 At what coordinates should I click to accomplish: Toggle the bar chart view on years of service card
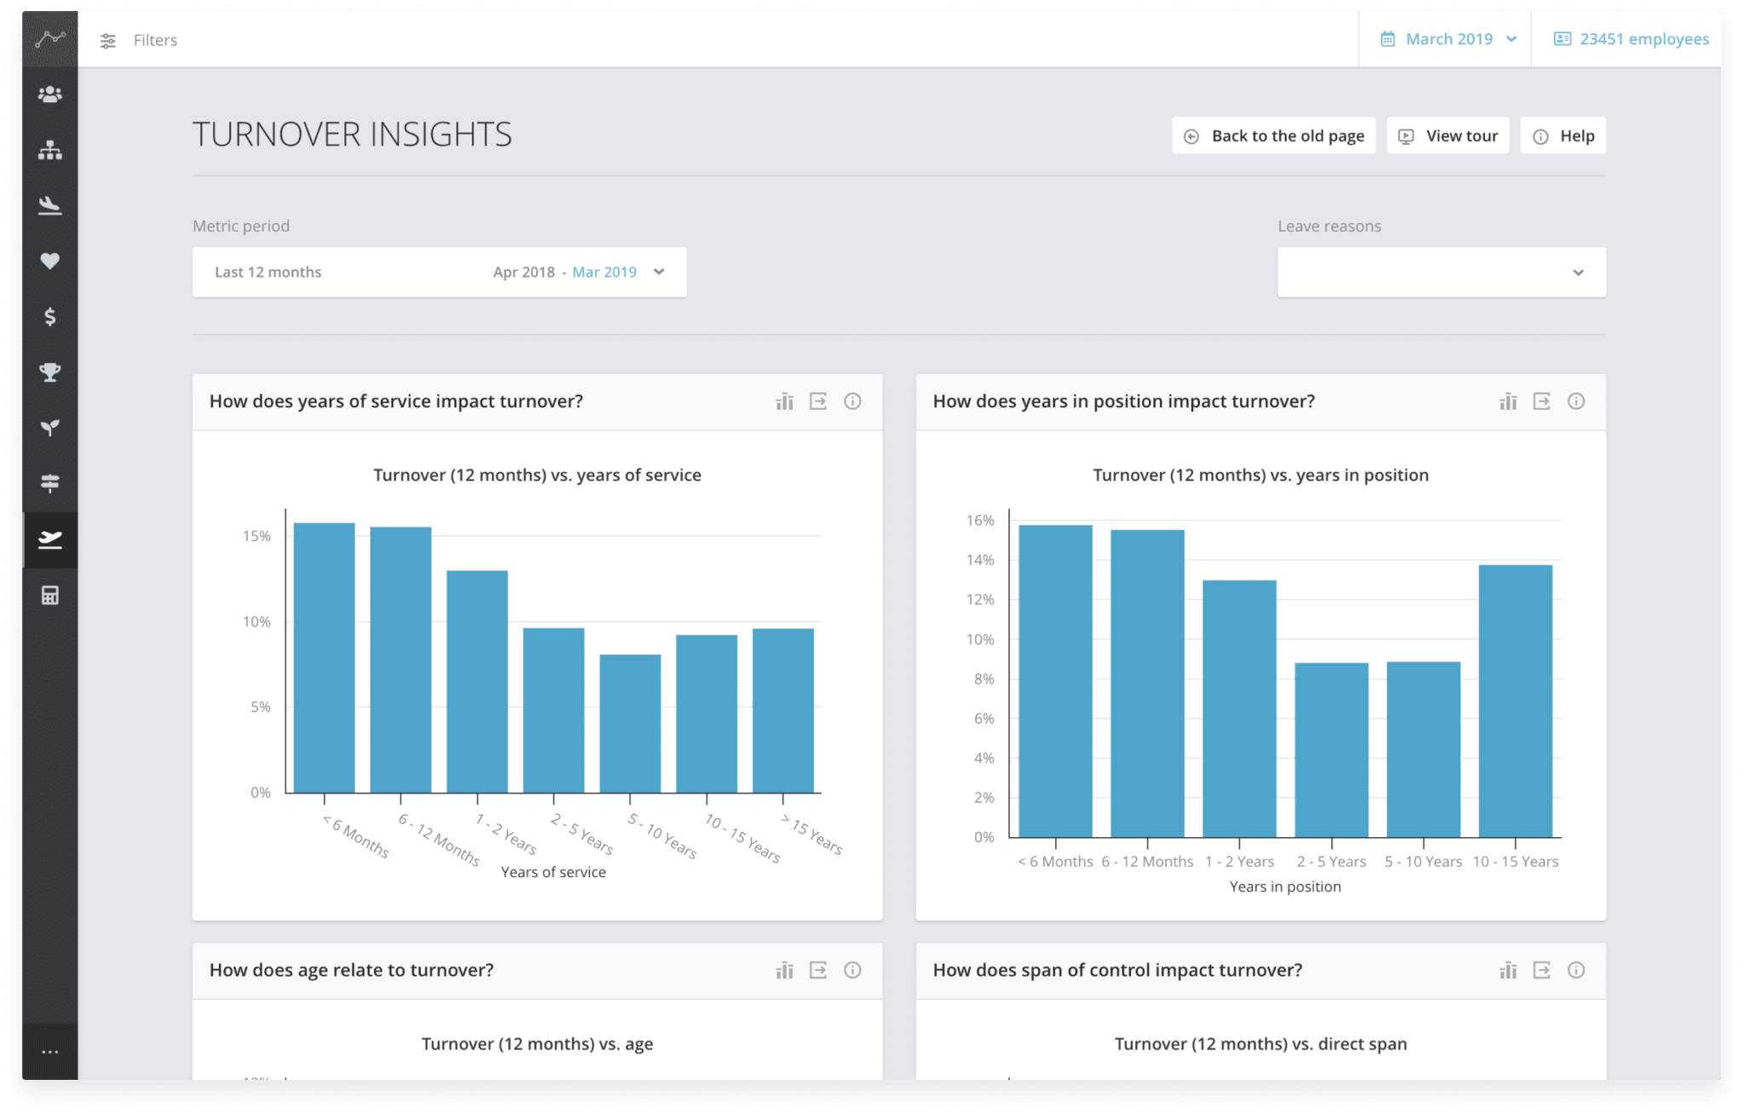[x=783, y=401]
